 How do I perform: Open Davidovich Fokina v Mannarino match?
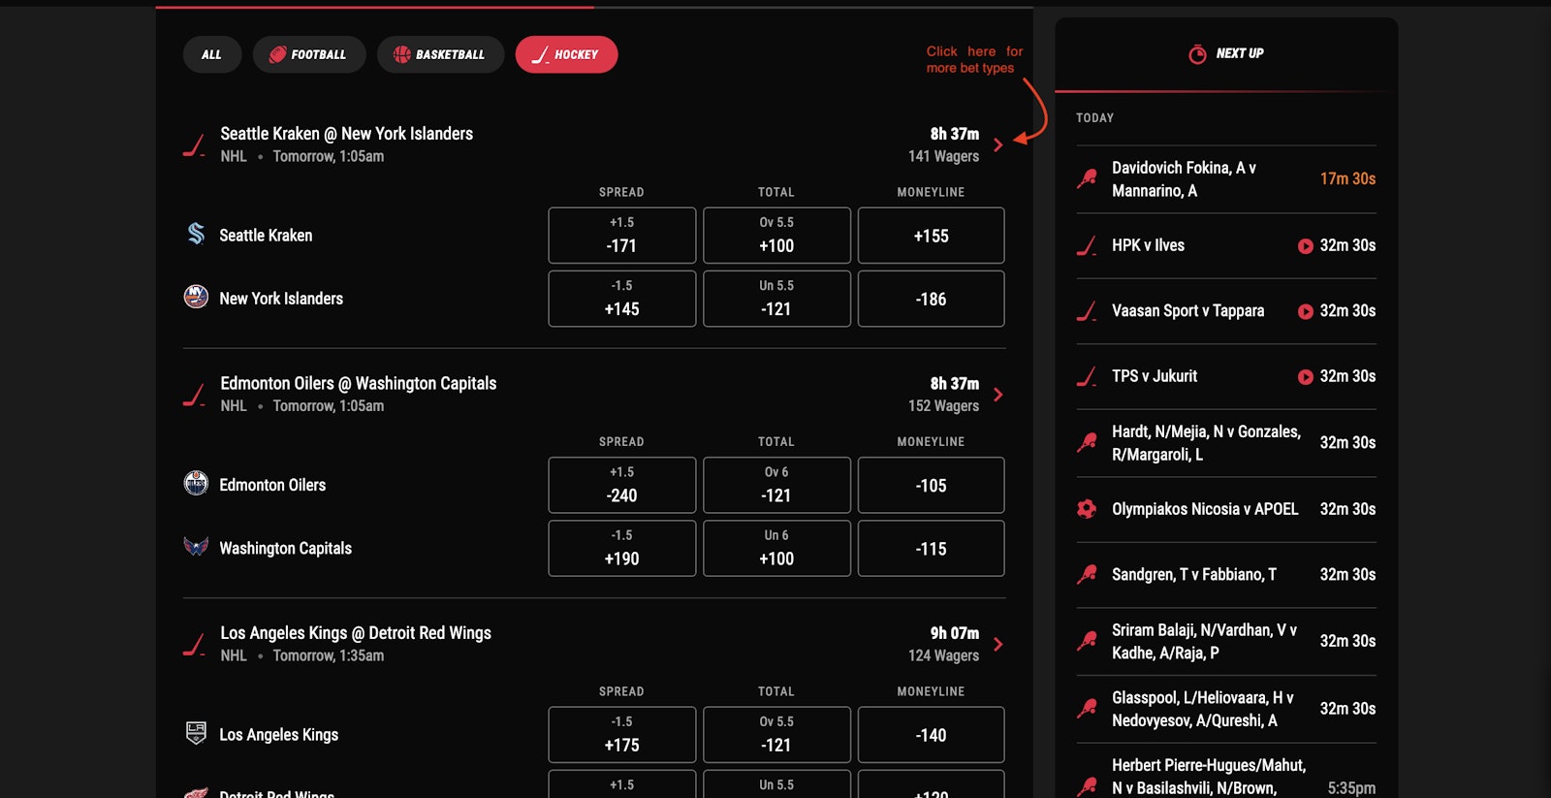(x=1184, y=179)
